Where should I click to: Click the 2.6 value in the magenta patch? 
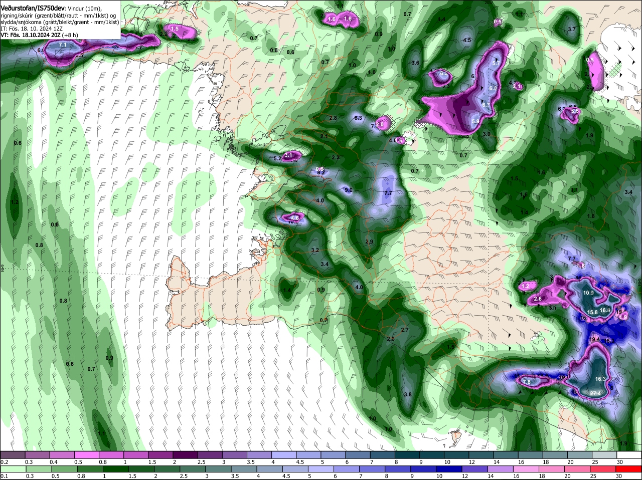[x=538, y=299]
